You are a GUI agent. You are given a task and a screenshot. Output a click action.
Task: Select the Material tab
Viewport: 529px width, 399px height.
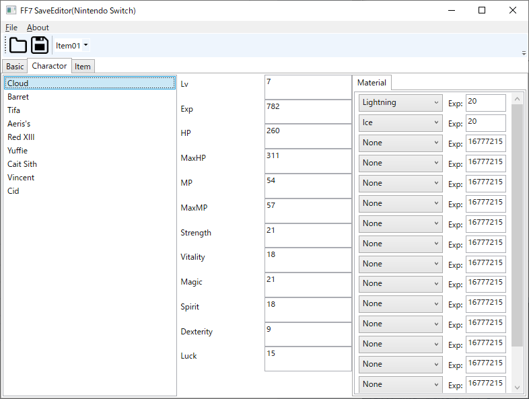[x=372, y=83]
